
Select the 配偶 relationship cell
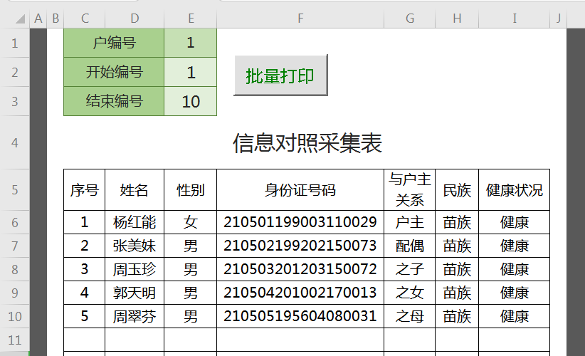410,246
